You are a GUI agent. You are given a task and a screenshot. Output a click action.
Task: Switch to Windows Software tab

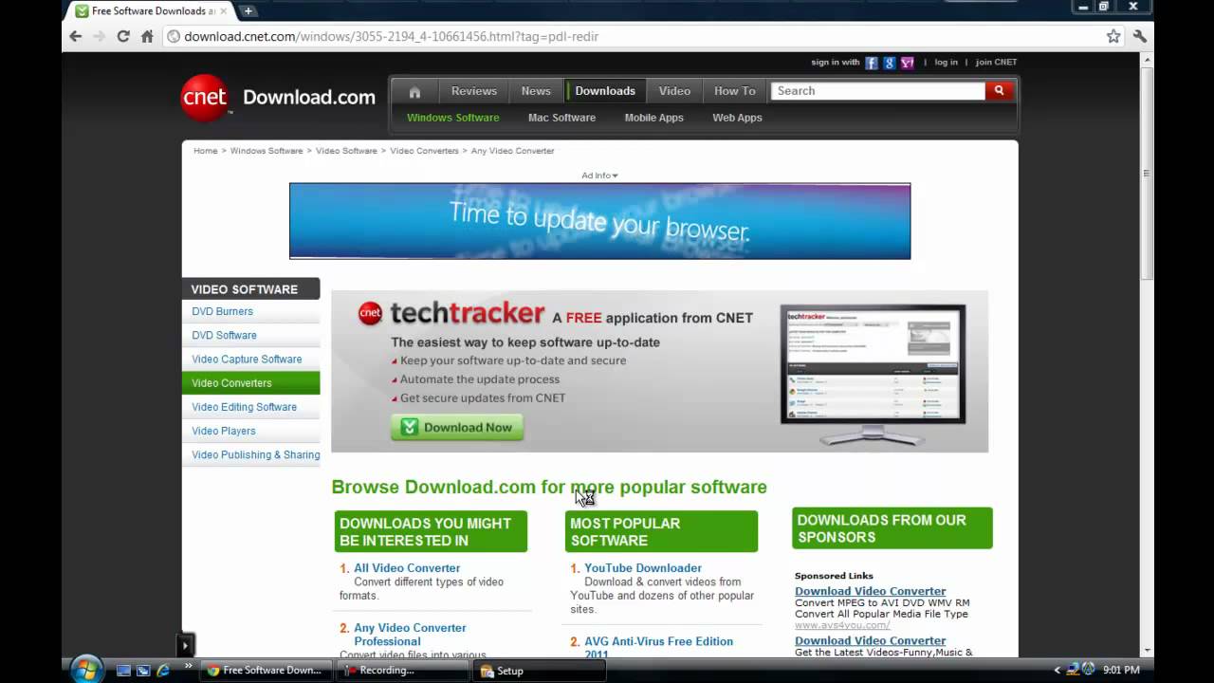pos(453,118)
